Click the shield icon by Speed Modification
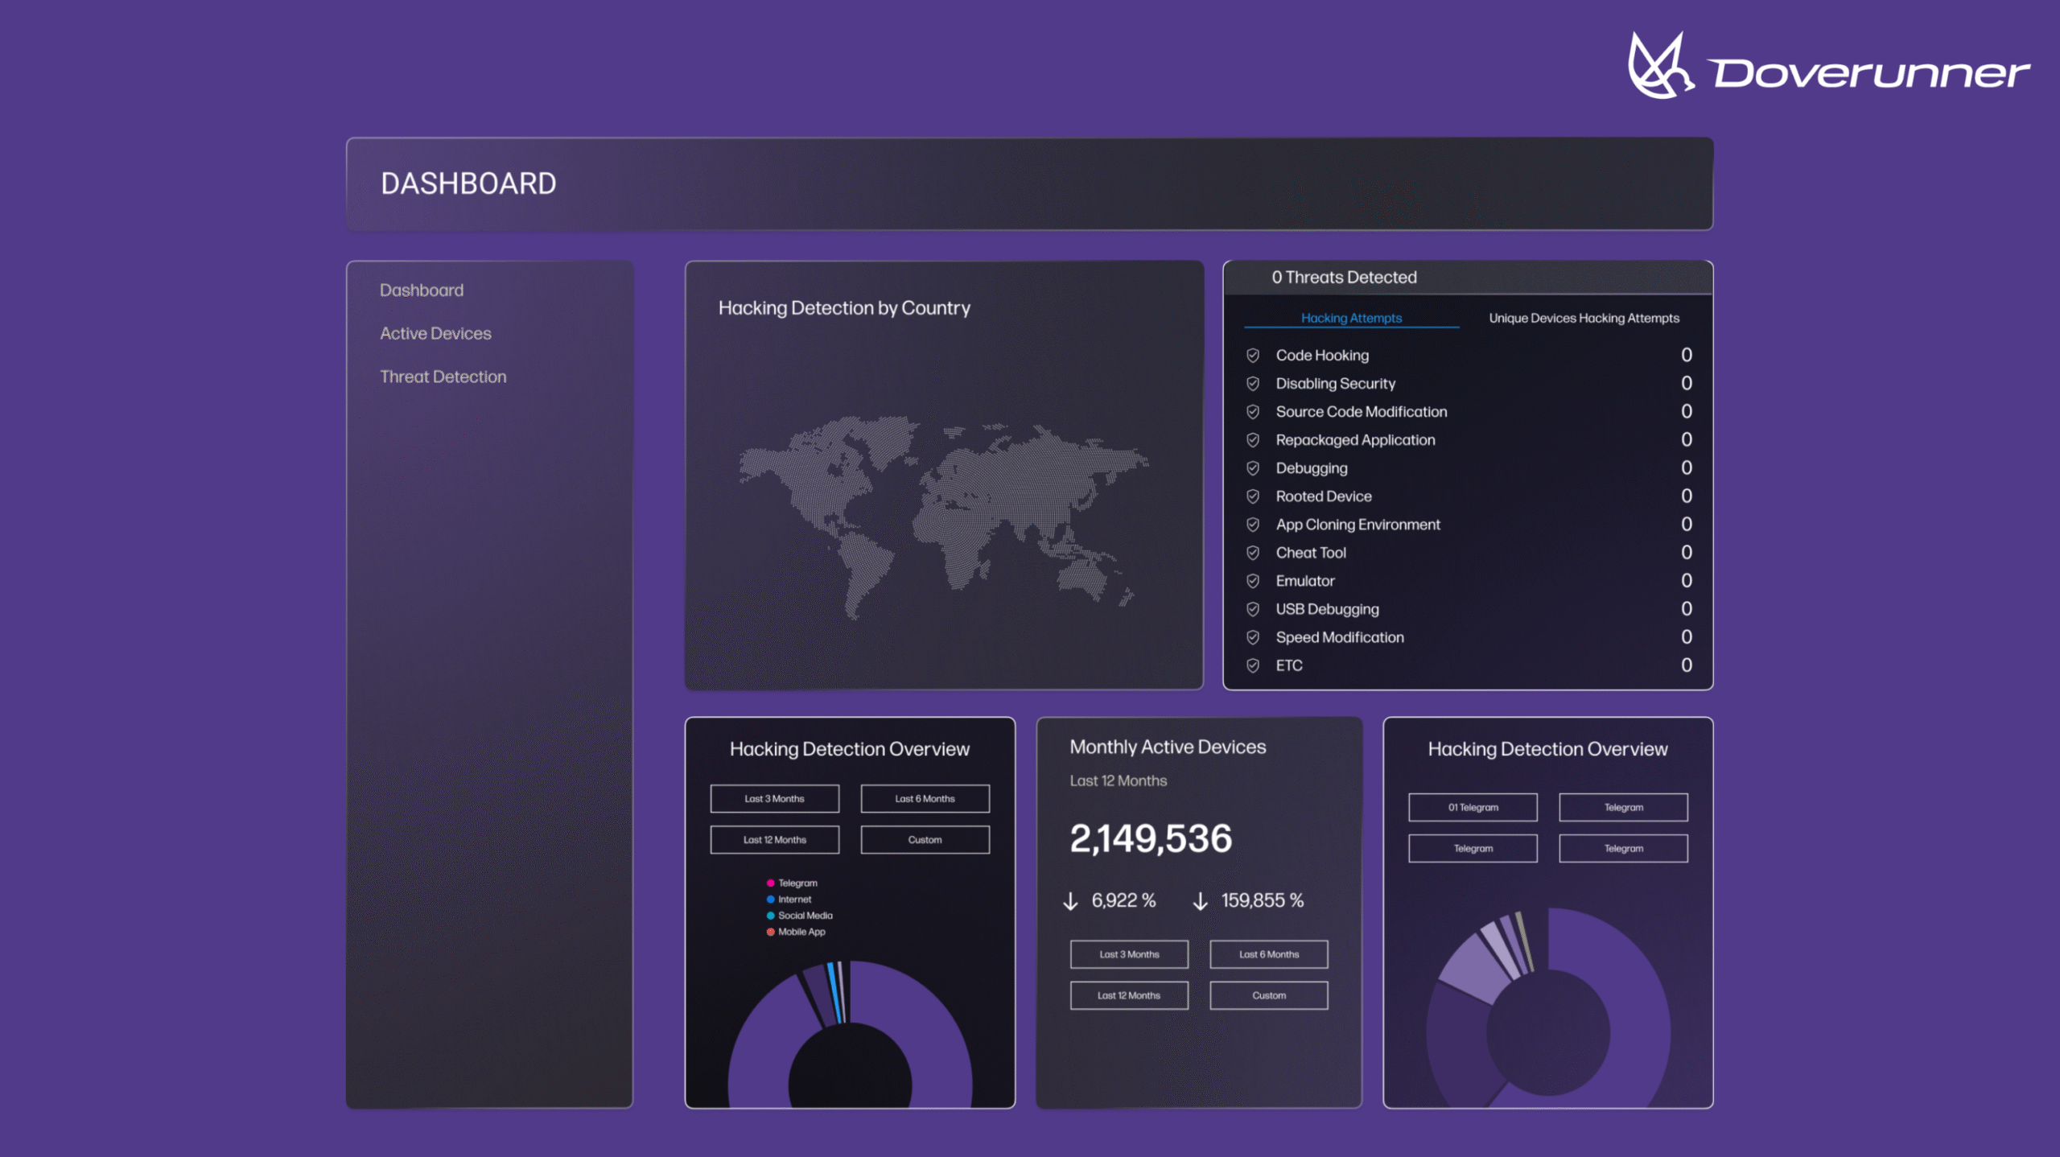 [1253, 636]
